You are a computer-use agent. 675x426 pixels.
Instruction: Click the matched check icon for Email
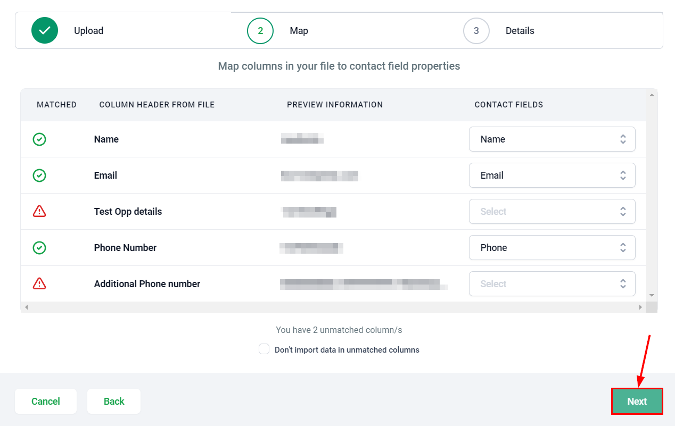click(x=39, y=176)
